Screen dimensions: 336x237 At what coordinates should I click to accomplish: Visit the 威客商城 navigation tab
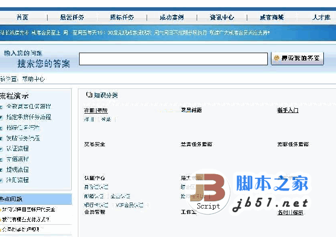pos(271,17)
